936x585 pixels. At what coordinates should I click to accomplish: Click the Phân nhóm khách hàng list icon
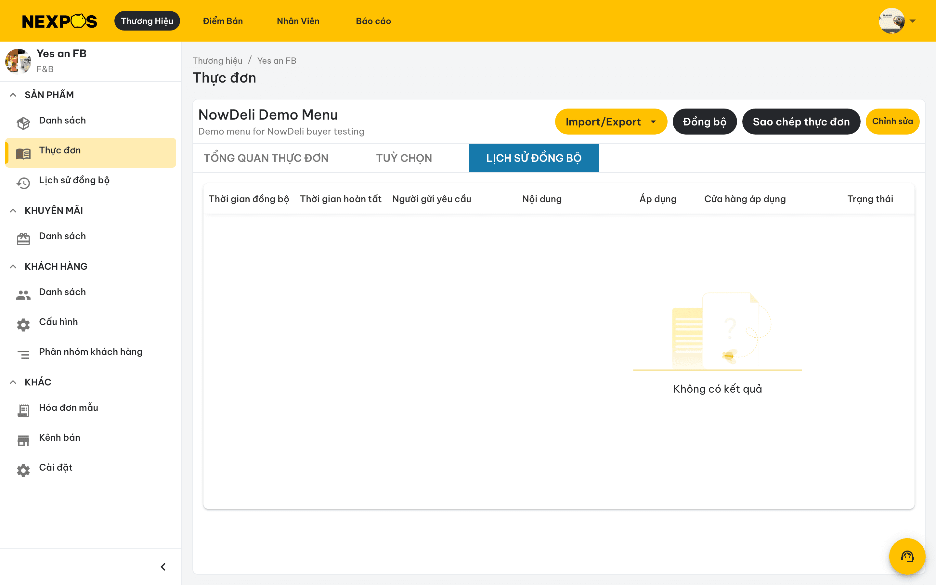click(23, 354)
